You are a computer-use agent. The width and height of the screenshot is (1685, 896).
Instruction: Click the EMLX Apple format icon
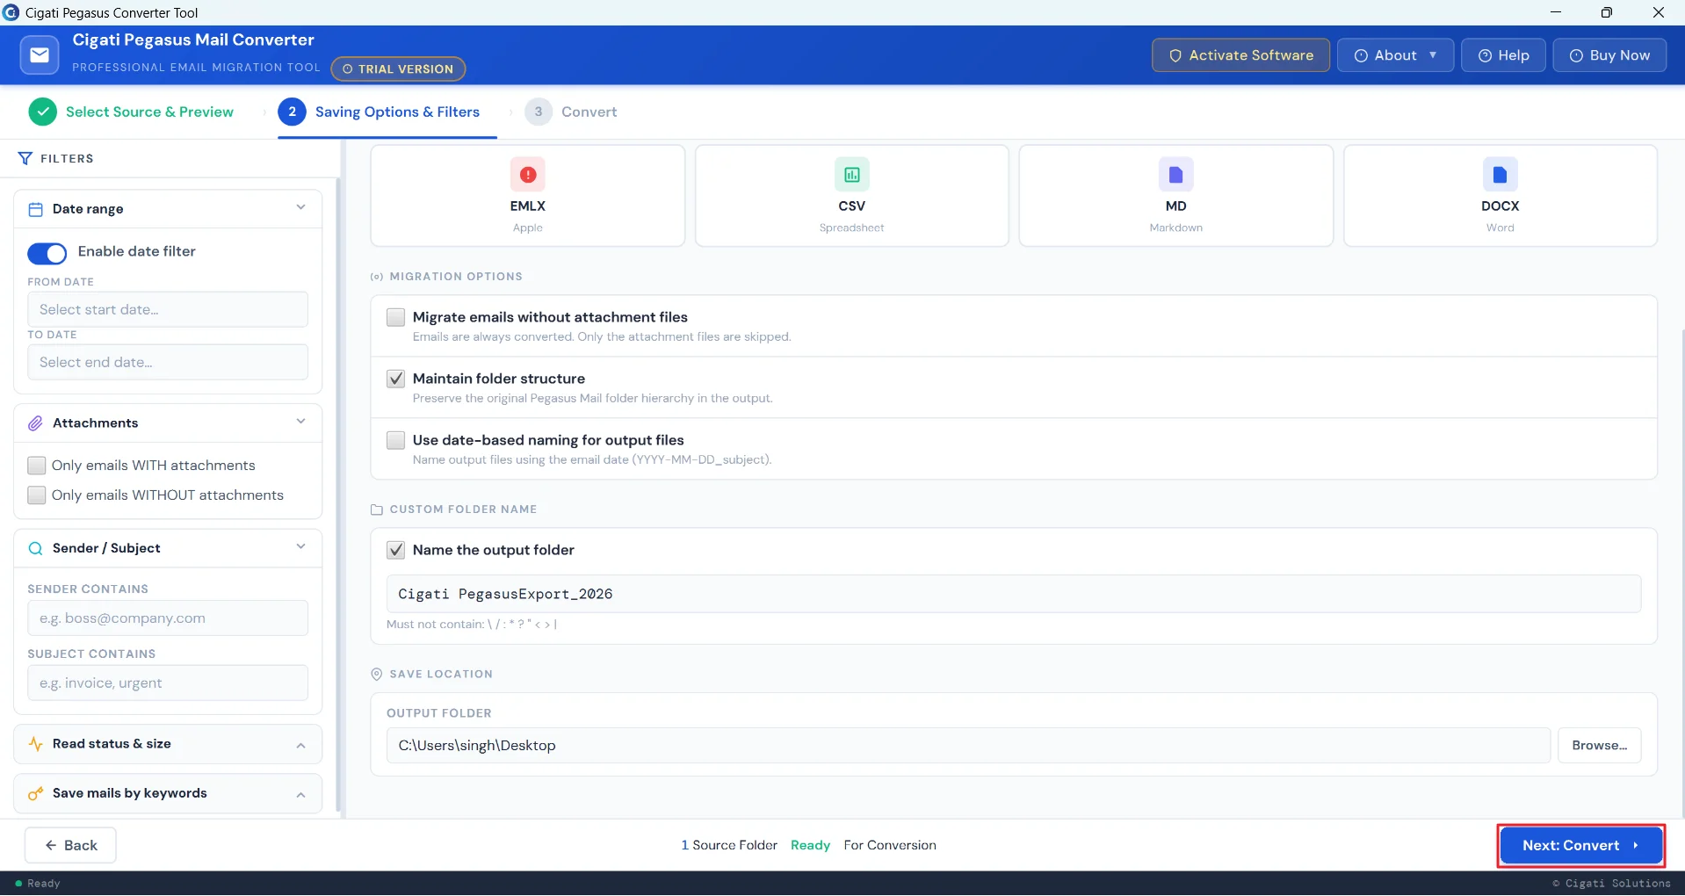click(x=527, y=175)
